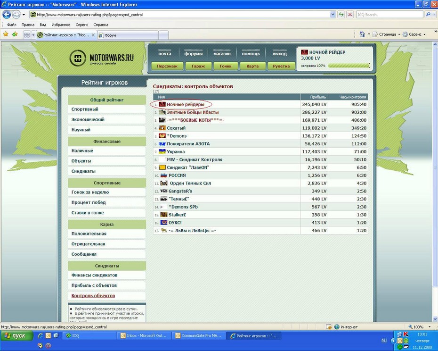Click the Украина flag icon
The width and height of the screenshot is (438, 351).
point(162,151)
